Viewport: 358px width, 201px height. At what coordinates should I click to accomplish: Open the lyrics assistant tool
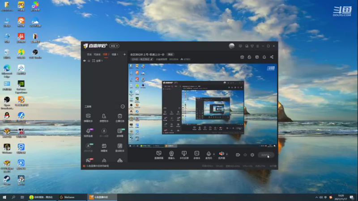[119, 148]
